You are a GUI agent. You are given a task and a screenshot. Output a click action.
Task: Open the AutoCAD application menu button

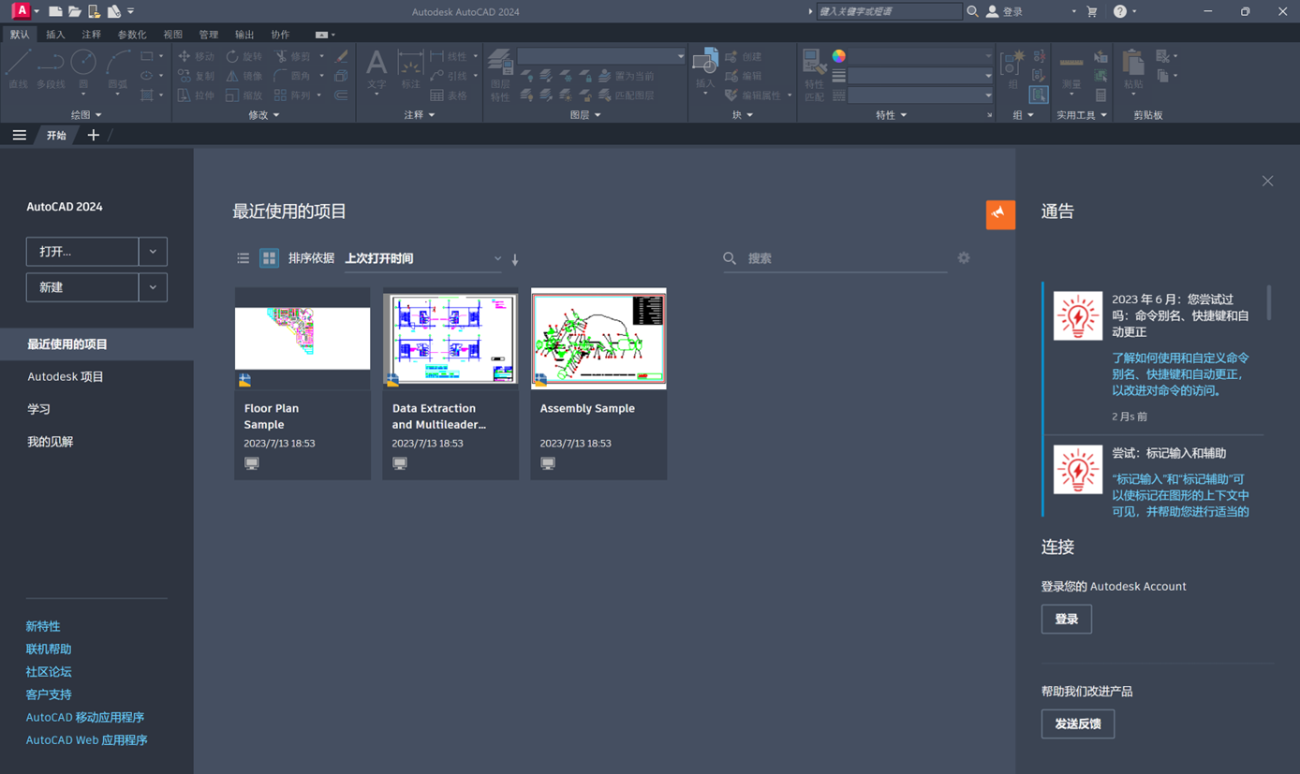click(21, 11)
